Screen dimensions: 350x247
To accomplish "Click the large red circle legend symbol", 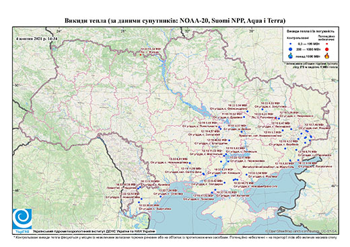I will coord(326,49).
